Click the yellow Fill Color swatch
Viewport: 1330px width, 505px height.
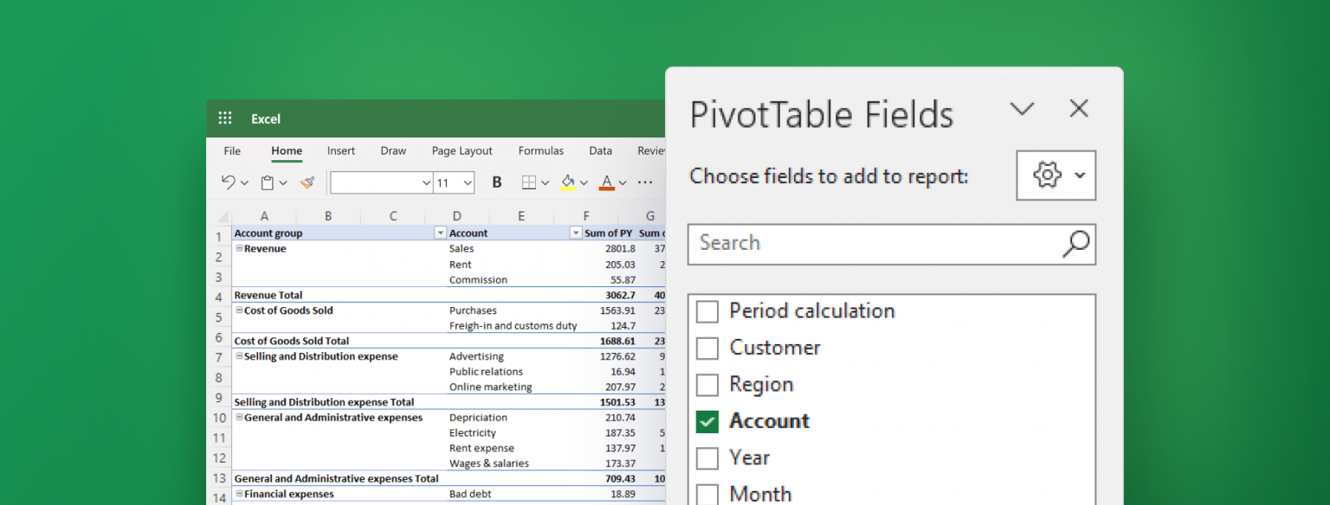(567, 189)
